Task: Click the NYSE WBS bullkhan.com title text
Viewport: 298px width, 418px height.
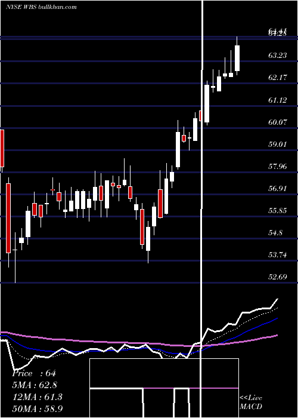Action: 41,7
